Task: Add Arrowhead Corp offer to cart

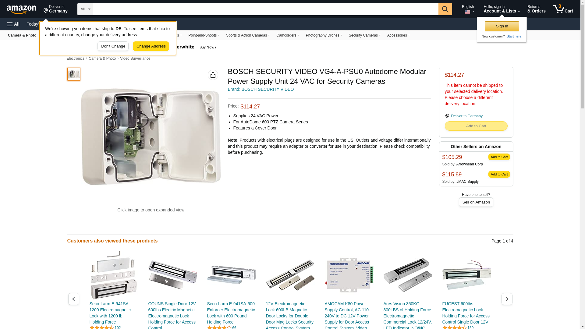Action: coord(499,157)
